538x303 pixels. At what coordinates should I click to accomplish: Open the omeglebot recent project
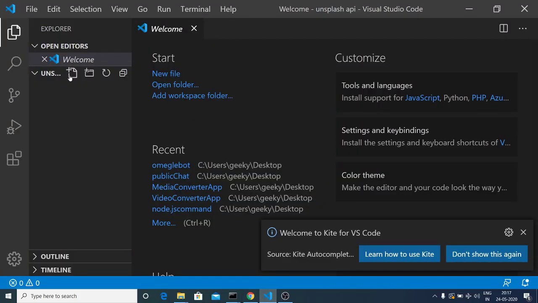[171, 165]
